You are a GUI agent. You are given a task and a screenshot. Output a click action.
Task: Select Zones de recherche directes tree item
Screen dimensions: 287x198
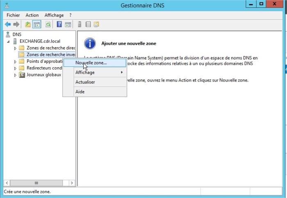[x=51, y=48]
